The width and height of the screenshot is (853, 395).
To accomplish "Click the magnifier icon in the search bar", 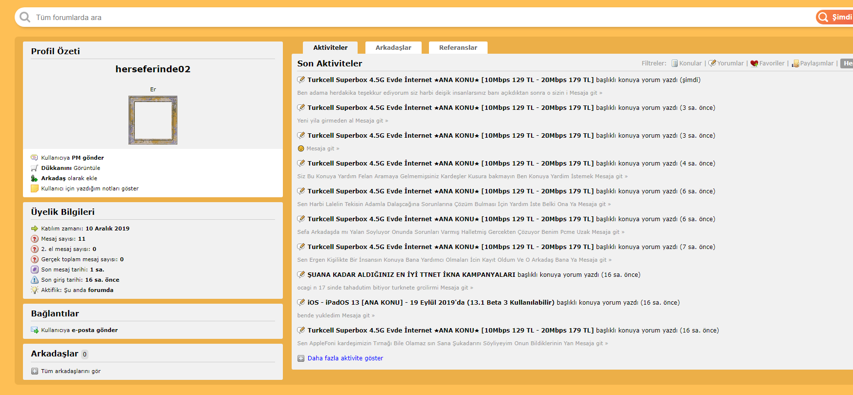I will pyautogui.click(x=25, y=18).
